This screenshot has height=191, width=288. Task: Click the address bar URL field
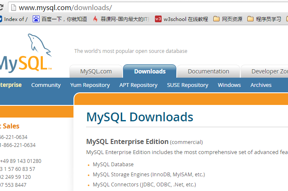pyautogui.click(x=148, y=8)
